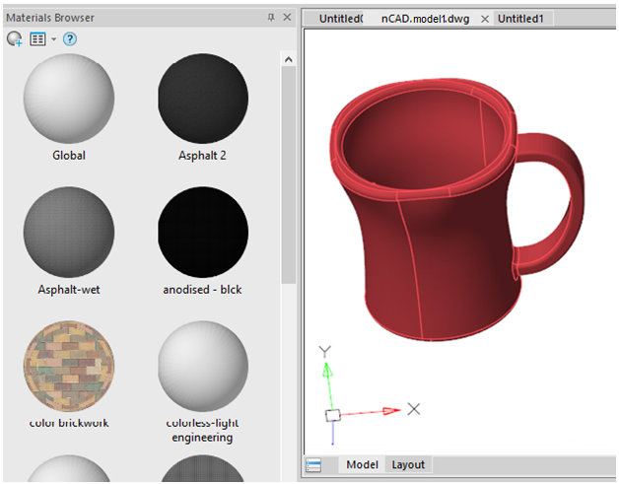The width and height of the screenshot is (619, 484).
Task: Click the Global material label
Action: point(69,156)
